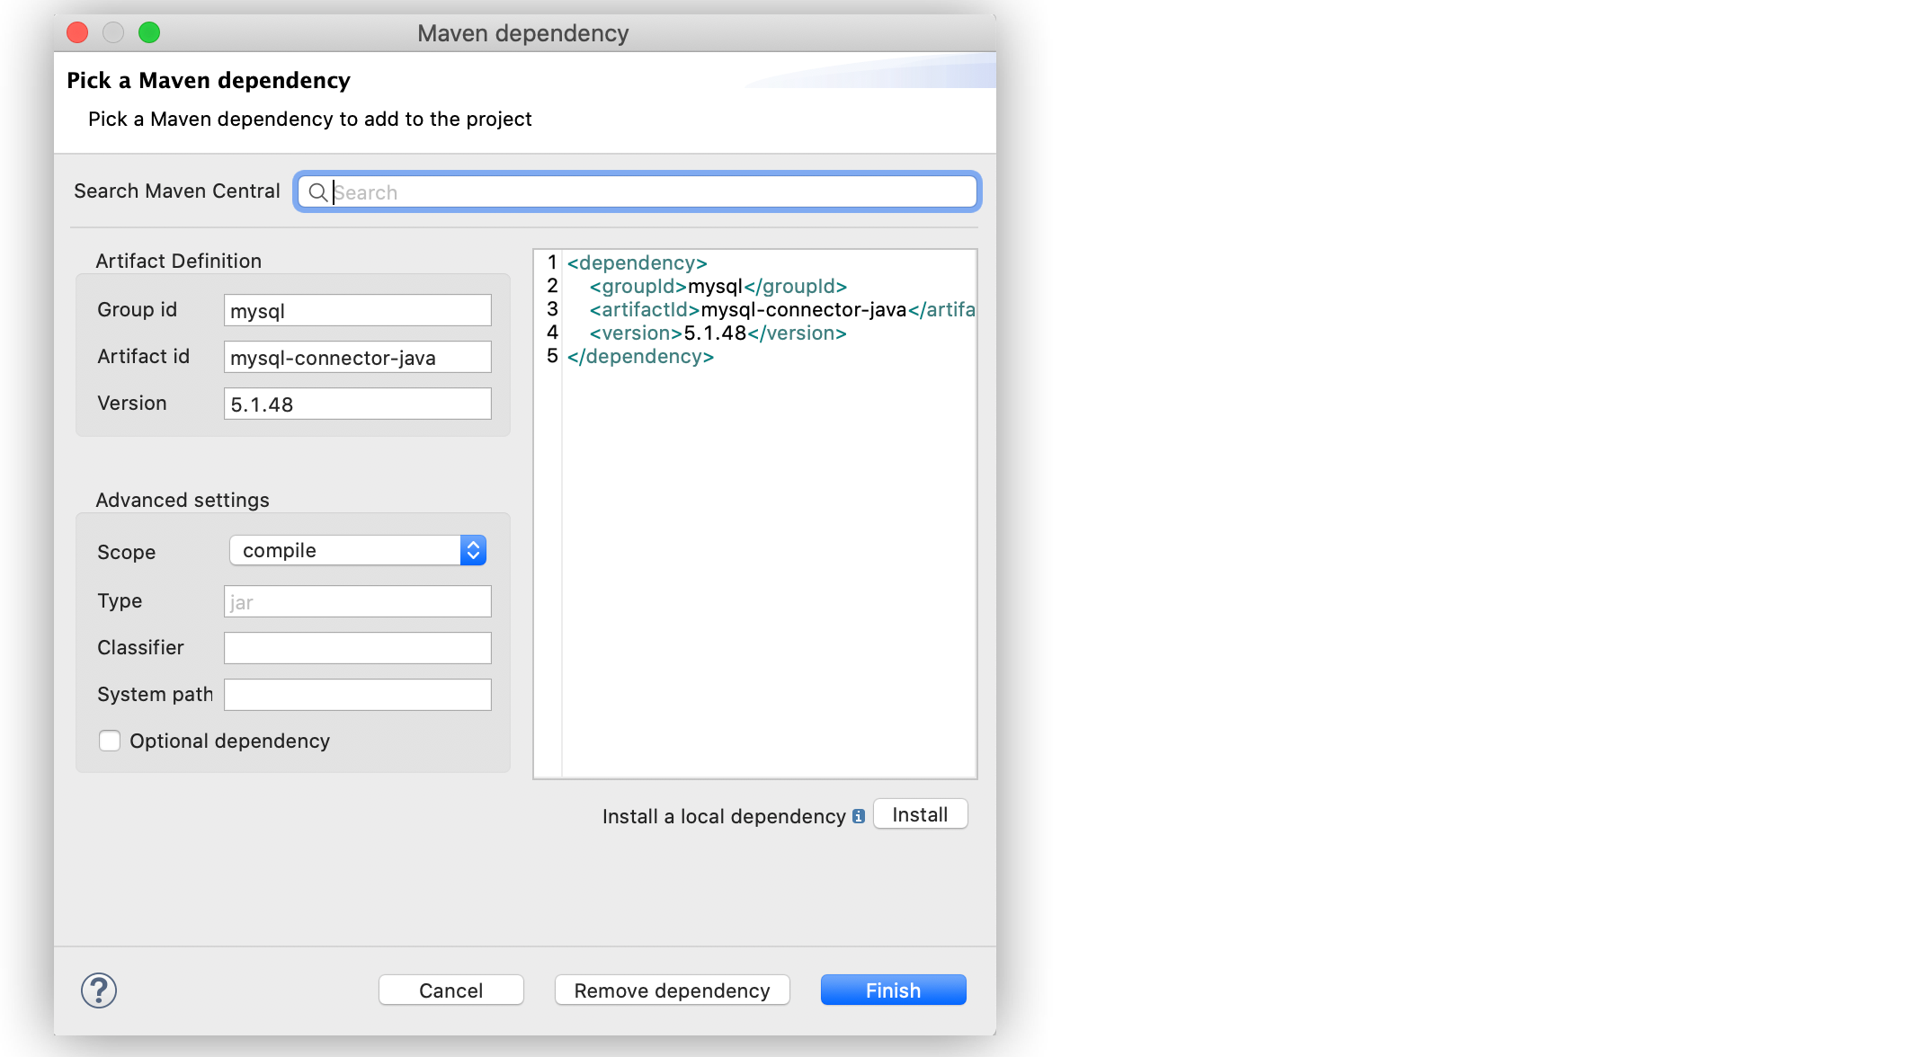This screenshot has width=1926, height=1057.
Task: Click the Group id field containing mysql
Action: (x=357, y=310)
